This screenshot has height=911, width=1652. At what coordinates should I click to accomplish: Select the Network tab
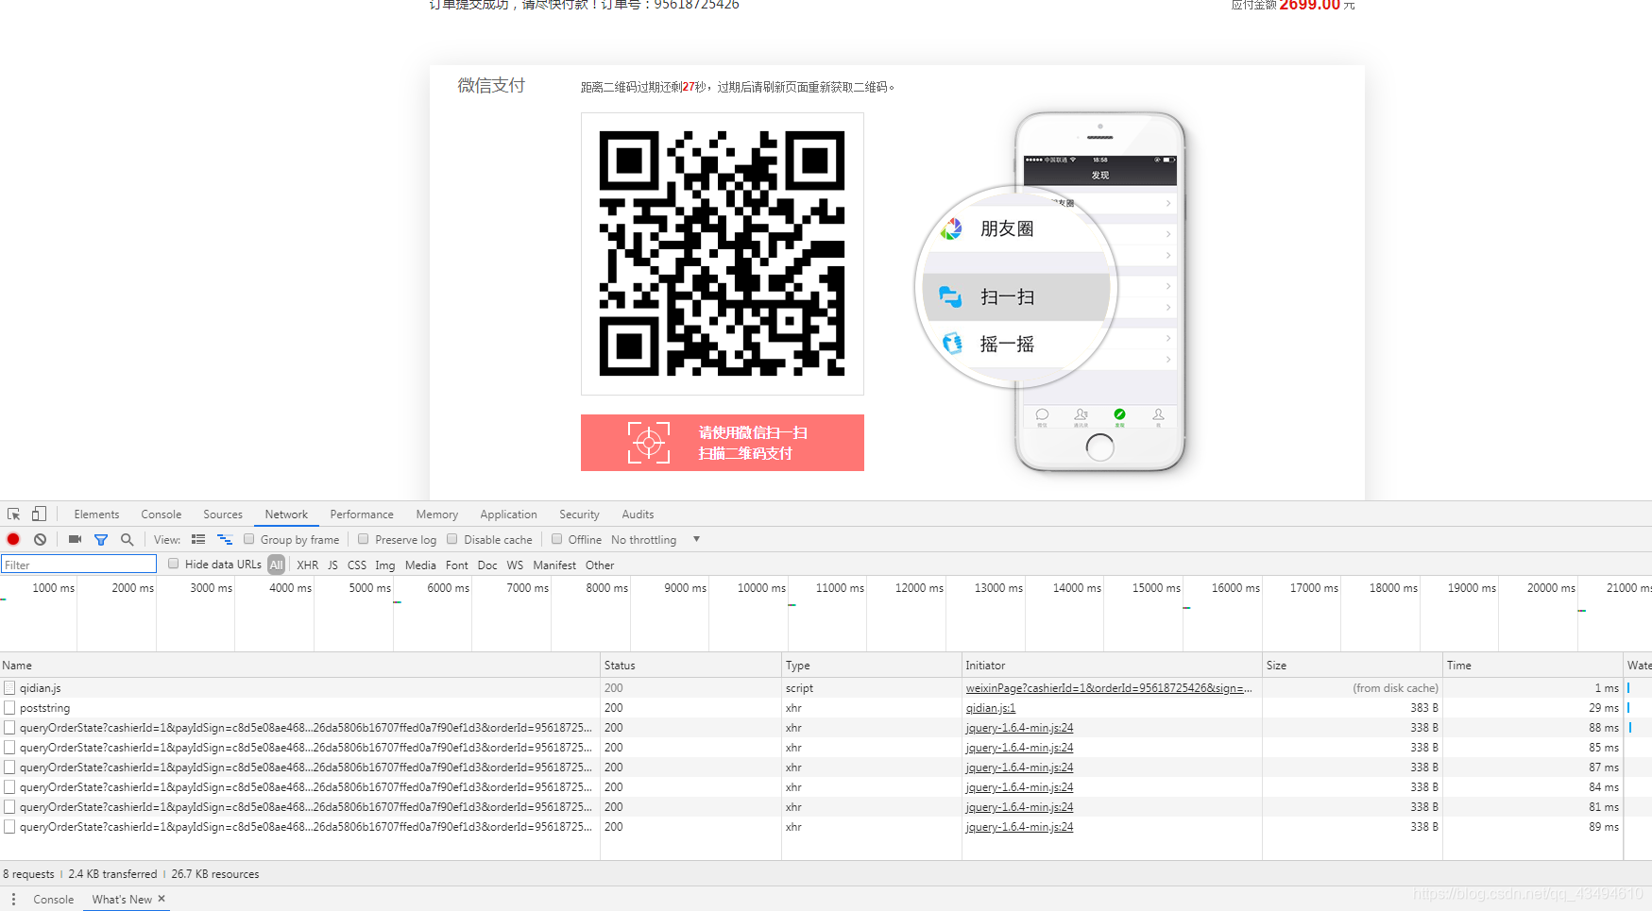click(286, 515)
